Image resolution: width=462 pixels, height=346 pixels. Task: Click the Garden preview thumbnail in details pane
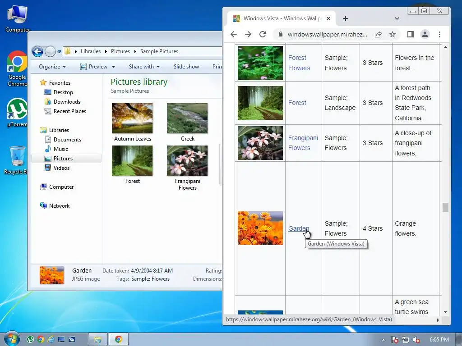52,275
